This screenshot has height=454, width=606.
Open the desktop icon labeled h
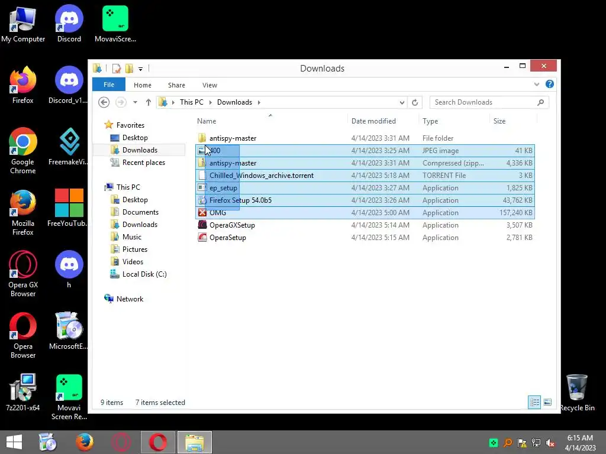pyautogui.click(x=69, y=270)
